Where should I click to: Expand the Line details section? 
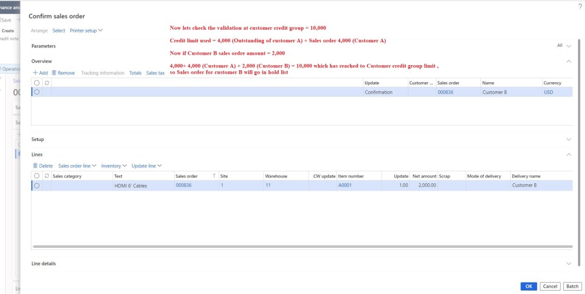point(568,264)
